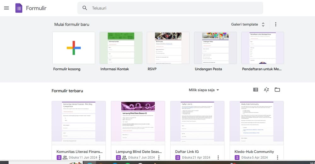Click the Dibuka 21 Apr 2024 text
The width and height of the screenshot is (315, 164).
pos(196,158)
